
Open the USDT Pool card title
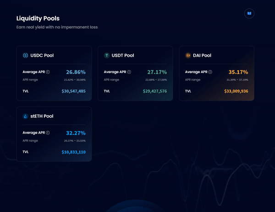pos(123,55)
